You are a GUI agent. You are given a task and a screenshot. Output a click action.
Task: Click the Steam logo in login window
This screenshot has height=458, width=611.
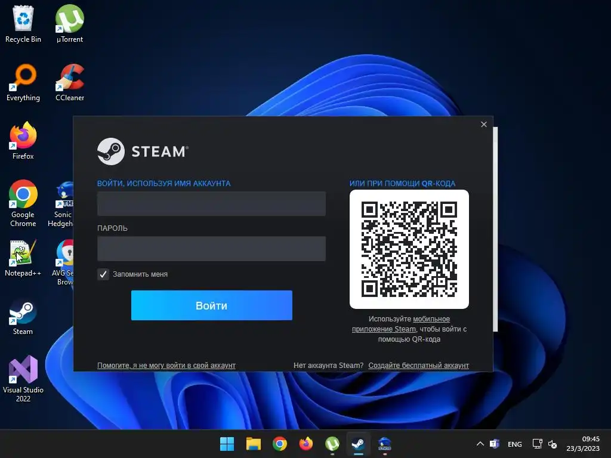click(143, 151)
